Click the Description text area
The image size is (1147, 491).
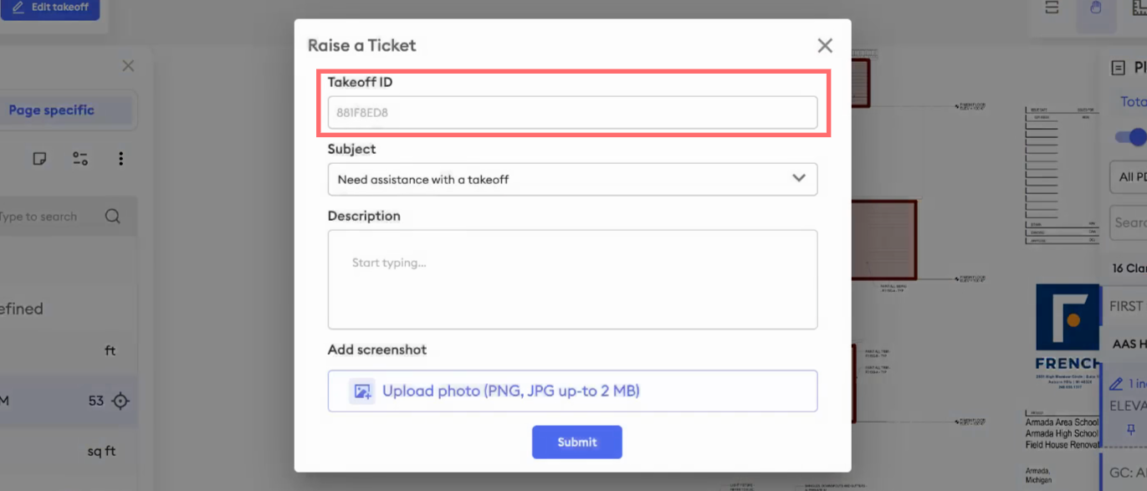coord(572,279)
